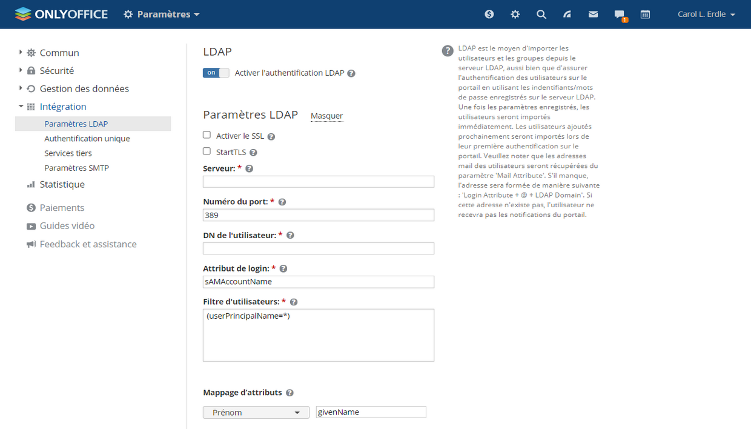Click help icon next to Filtre d'utilisateurs
This screenshot has width=751, height=429.
tap(294, 302)
